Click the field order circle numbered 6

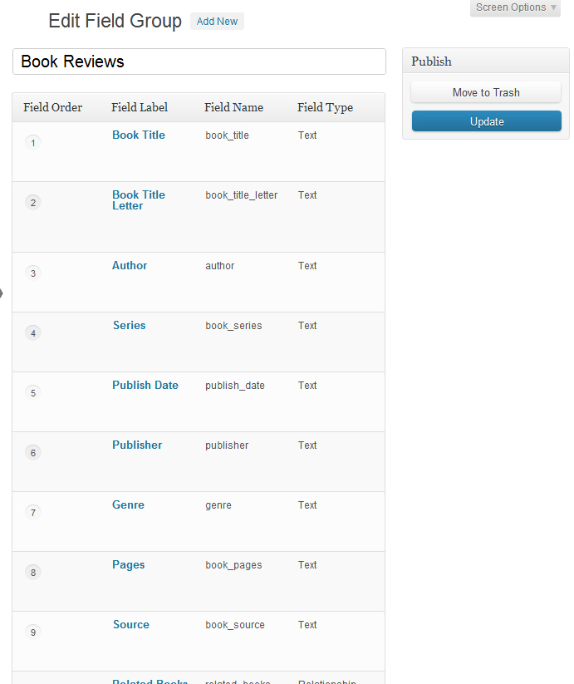pos(33,453)
